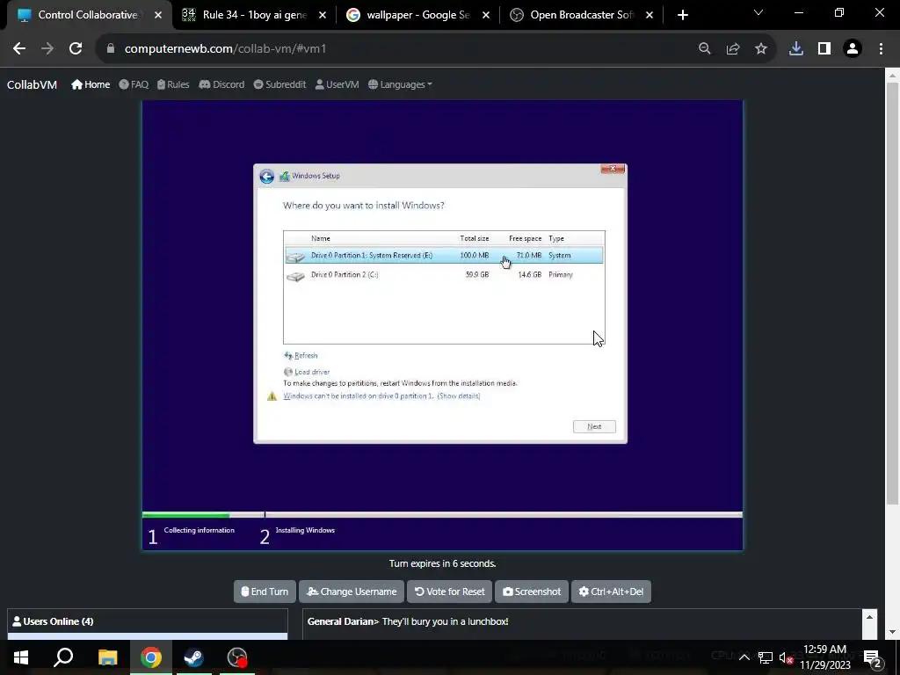The image size is (900, 675).
Task: Click Windows Setup back arrow
Action: [266, 176]
